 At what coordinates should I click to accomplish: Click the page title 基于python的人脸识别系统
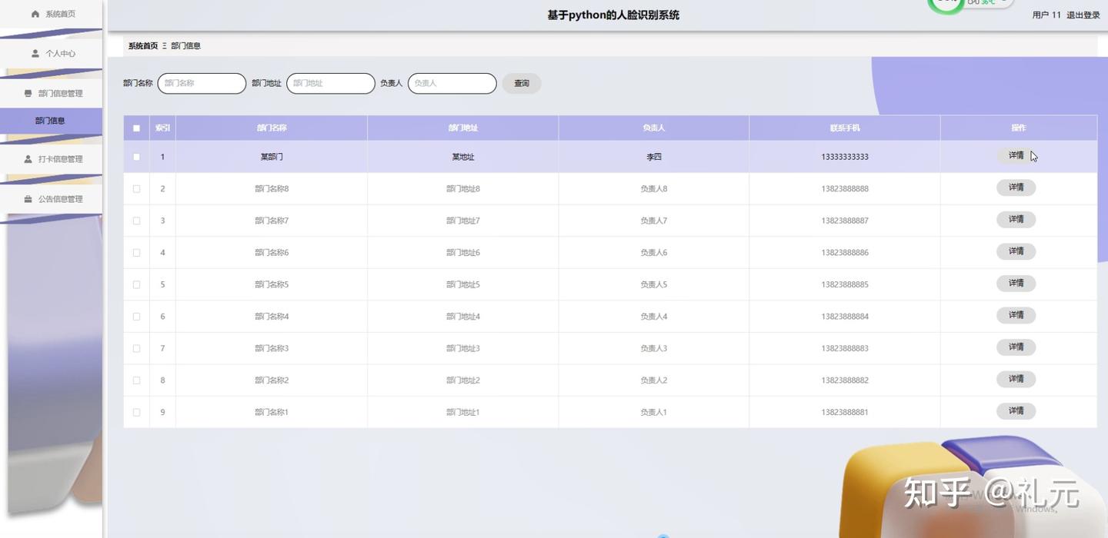tap(613, 15)
